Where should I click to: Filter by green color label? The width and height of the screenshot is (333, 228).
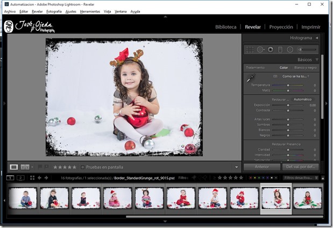[259, 177]
